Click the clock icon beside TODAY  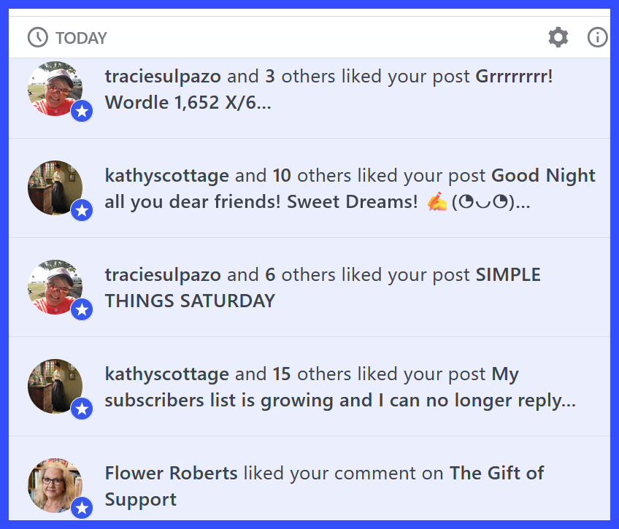(x=37, y=37)
